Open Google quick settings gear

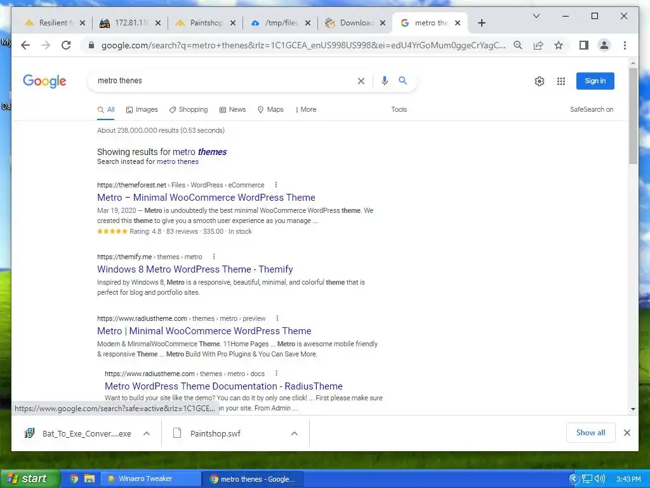[x=540, y=81]
